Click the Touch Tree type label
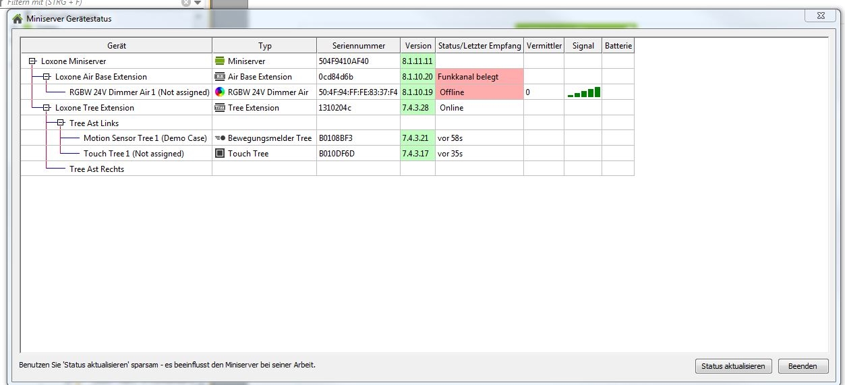Screen dimensions: 845x385 click(248, 154)
